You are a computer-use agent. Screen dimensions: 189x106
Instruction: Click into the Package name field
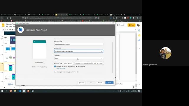click(x=79, y=44)
